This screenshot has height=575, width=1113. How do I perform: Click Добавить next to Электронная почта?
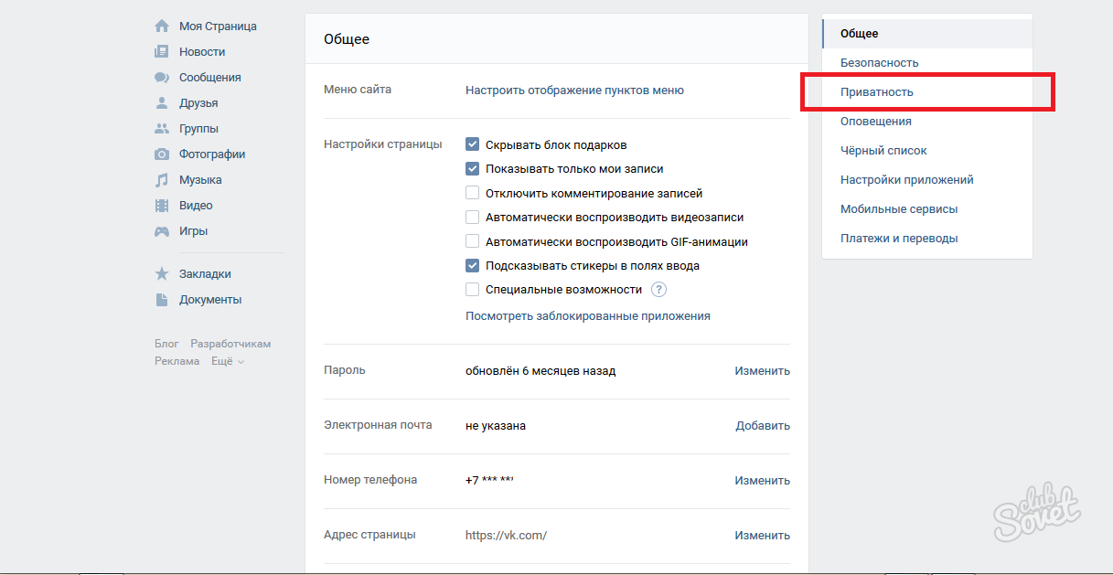click(763, 426)
